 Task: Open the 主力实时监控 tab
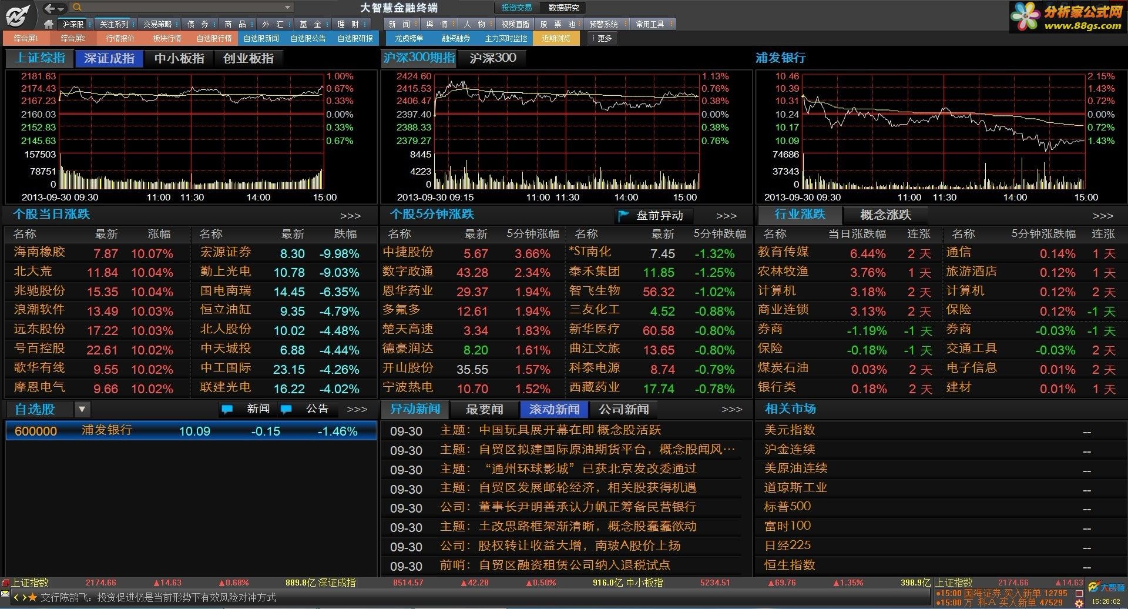point(506,38)
